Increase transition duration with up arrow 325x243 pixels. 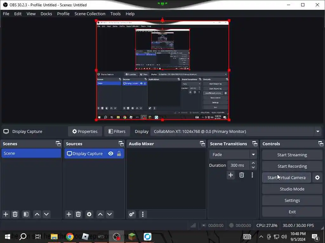click(253, 163)
